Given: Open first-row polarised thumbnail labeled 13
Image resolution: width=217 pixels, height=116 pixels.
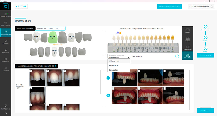Looking at the screenshot, I should (x=37, y=78).
